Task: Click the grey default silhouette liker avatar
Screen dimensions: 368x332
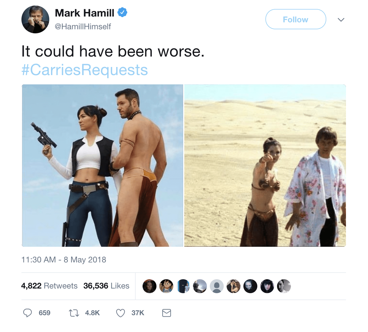Action: pyautogui.click(x=217, y=286)
